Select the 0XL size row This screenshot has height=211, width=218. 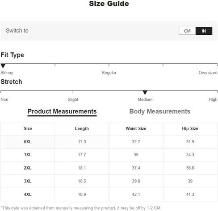[109, 142]
